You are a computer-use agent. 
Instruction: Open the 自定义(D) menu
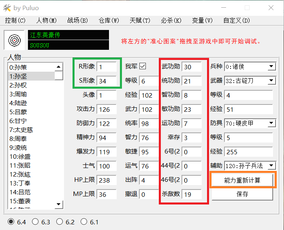pyautogui.click(x=237, y=20)
